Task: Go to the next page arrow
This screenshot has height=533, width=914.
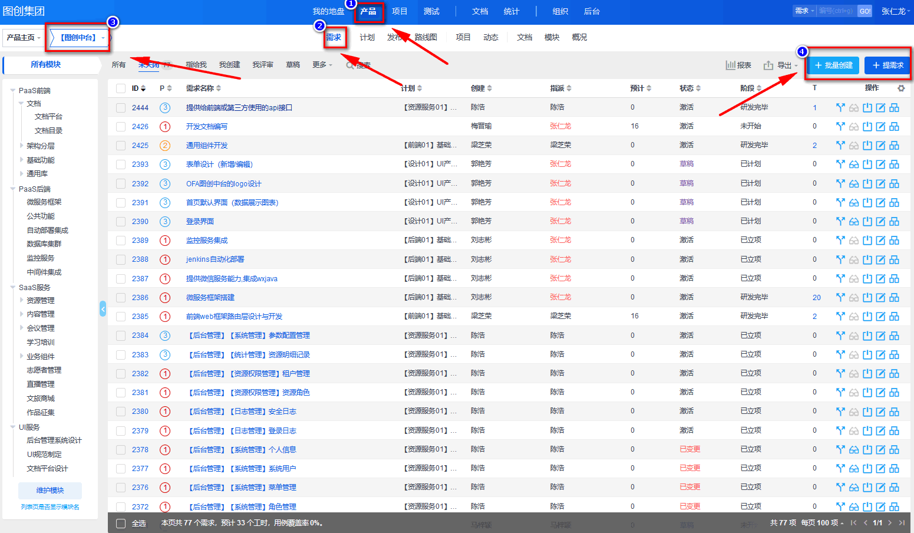Action: (x=890, y=523)
